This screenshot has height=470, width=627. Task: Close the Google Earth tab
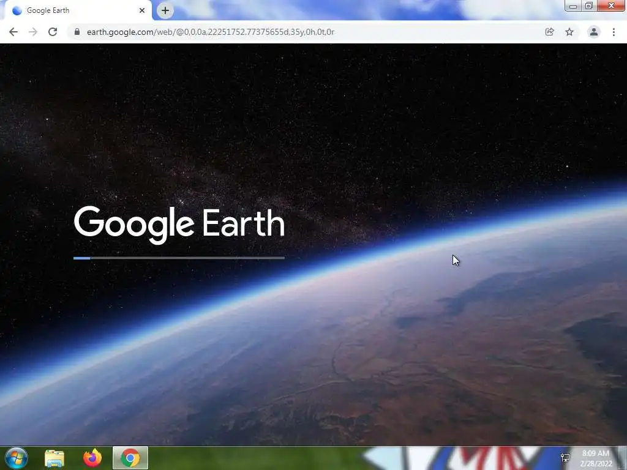142,10
